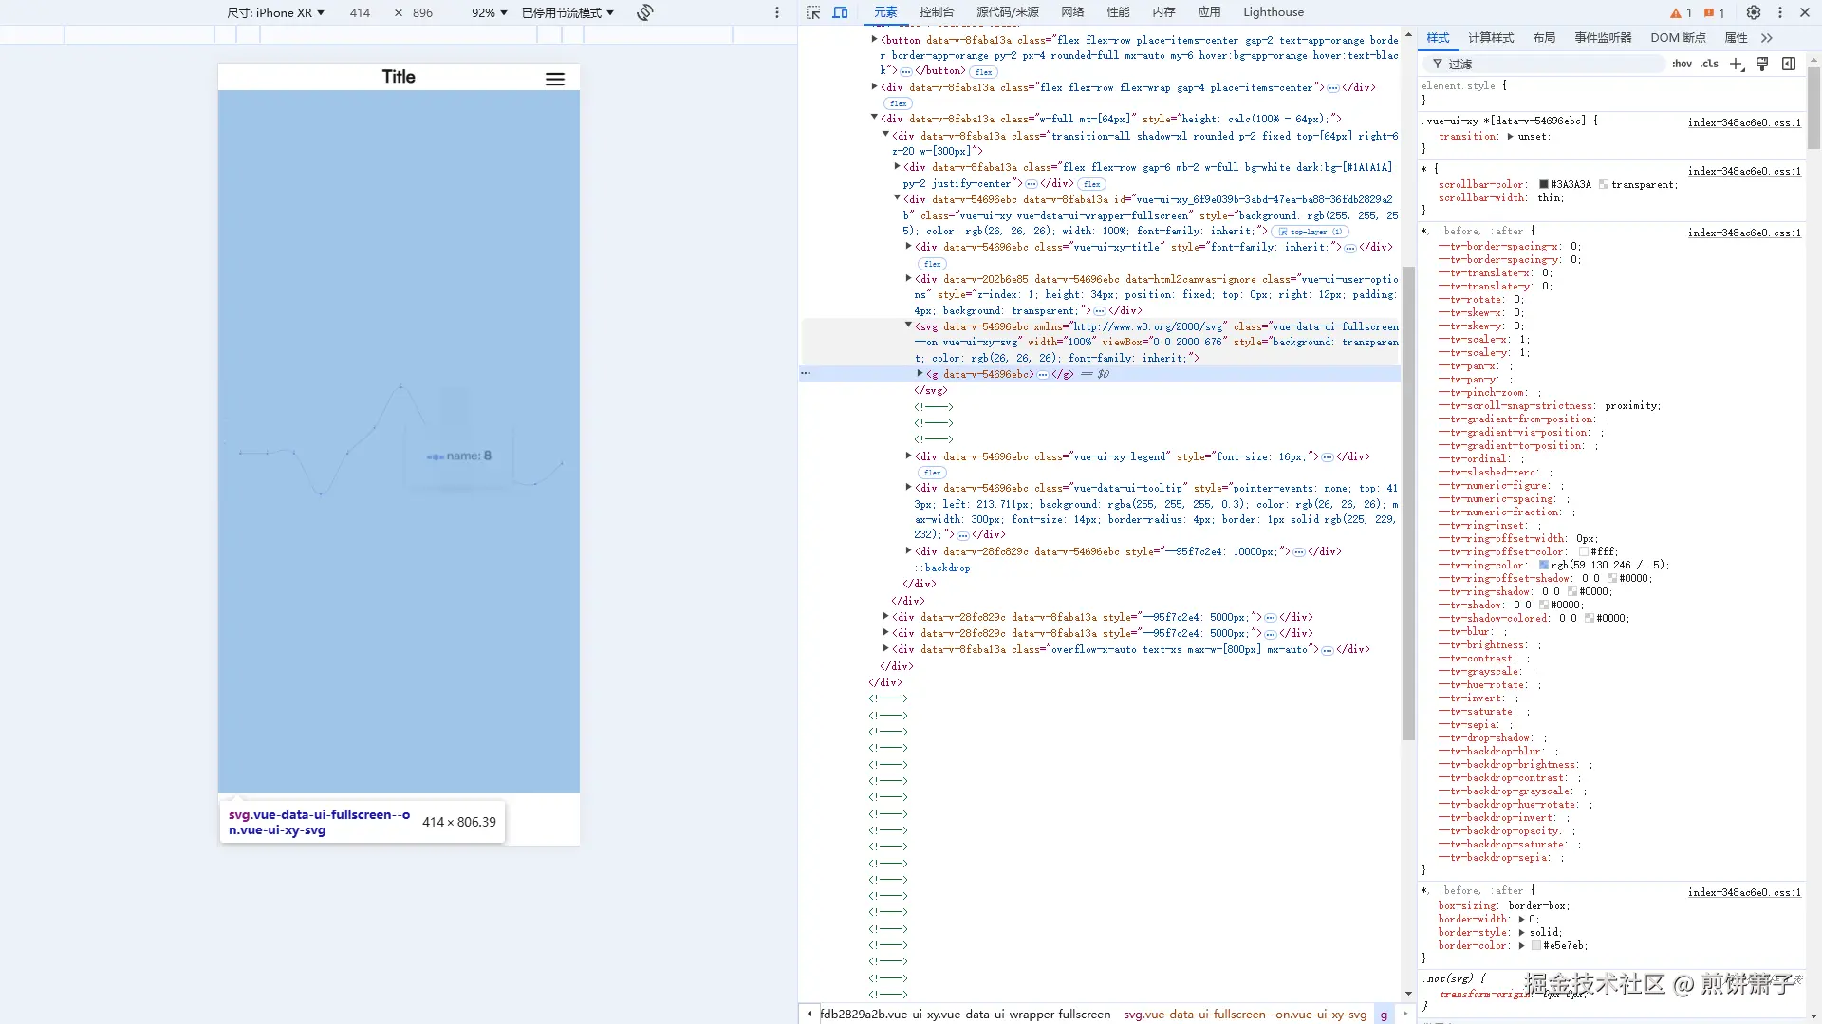Open device toolbar more options menu

coord(777,12)
